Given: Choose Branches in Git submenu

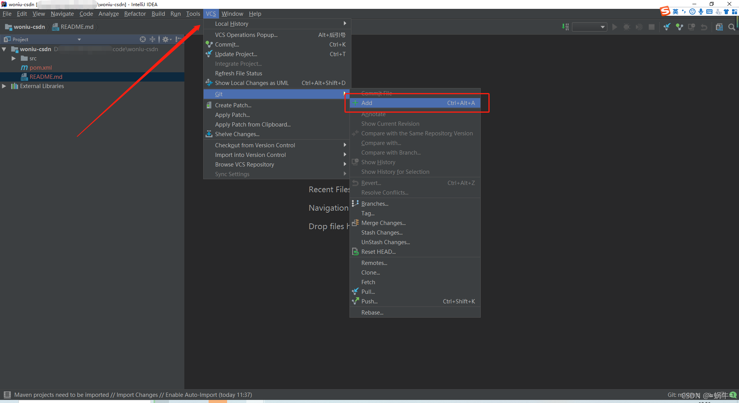Looking at the screenshot, I should 415,204.
